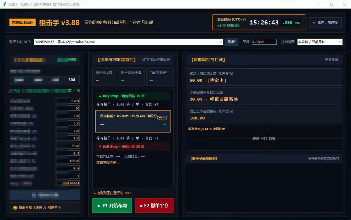351x220 pixels.
Task: Click F2 撤单平仓 to cancel and close
Action: tap(154, 206)
